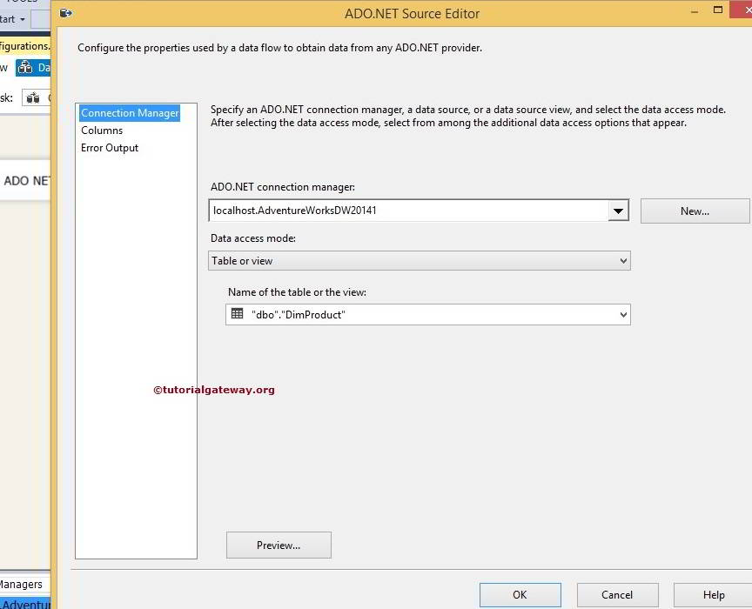Select the Columns page in the list

coord(102,130)
